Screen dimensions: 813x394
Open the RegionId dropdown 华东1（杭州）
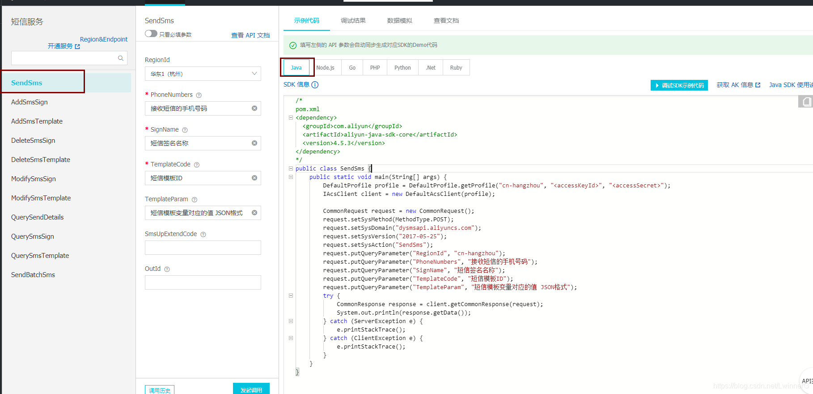[203, 74]
